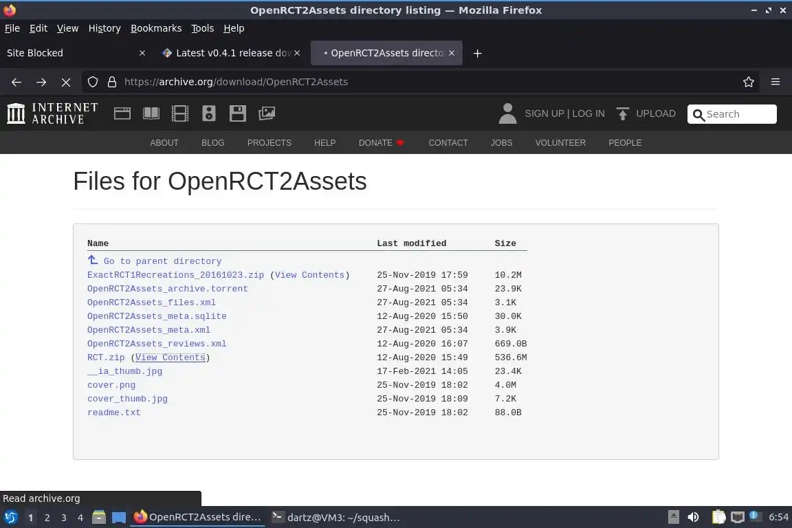Open the Software floppy disk icon
The height and width of the screenshot is (528, 792).
(237, 113)
